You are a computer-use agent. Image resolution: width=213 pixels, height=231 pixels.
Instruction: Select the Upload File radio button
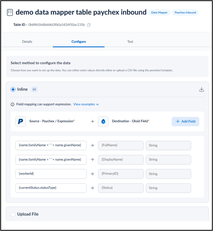click(x=13, y=214)
